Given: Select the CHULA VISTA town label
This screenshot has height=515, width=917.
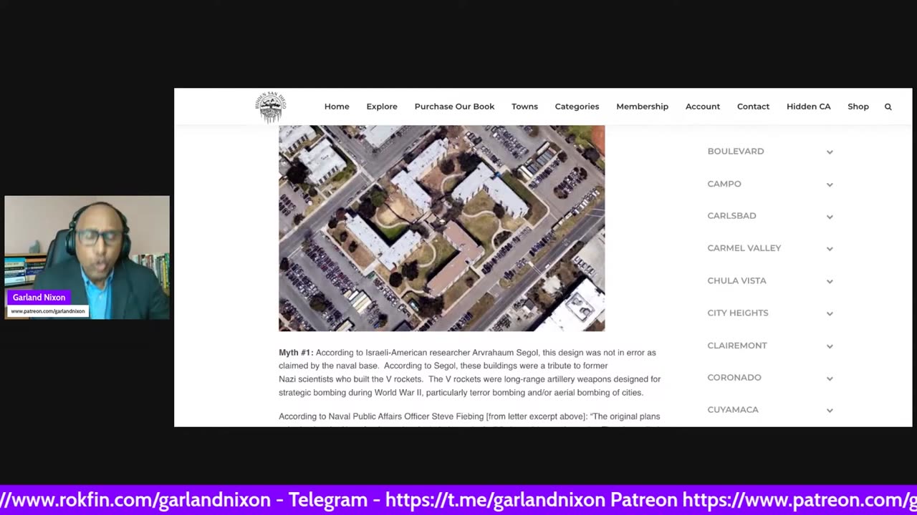Looking at the screenshot, I should click(736, 280).
